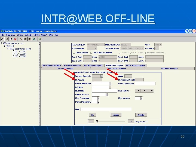
Task: Click the Amm. Operazione input field
Action: tap(145, 84)
